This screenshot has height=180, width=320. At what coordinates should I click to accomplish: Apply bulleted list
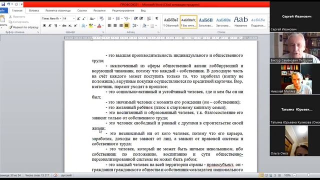coord(109,19)
